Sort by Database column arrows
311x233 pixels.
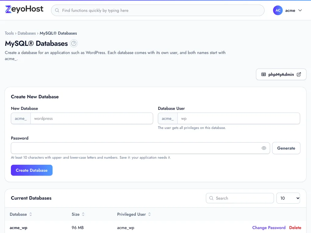click(31, 214)
